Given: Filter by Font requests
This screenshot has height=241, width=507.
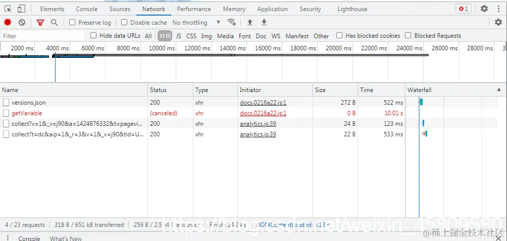Looking at the screenshot, I should tap(245, 36).
